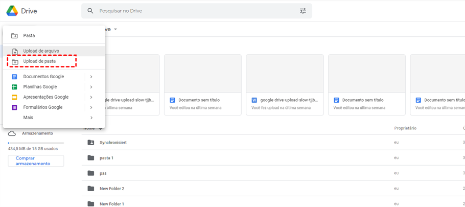Open the Meu Drive dropdown arrow
This screenshot has height=207, width=465.
(115, 29)
